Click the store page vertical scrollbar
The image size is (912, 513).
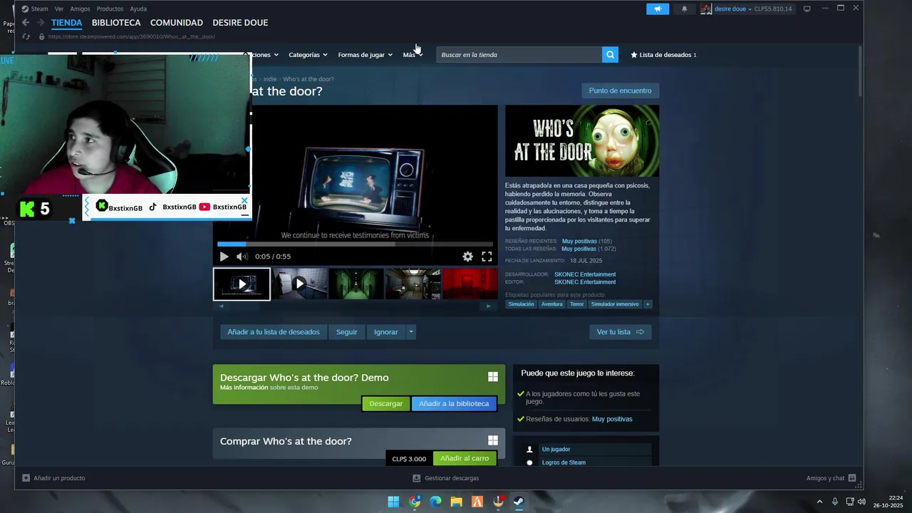(x=860, y=71)
